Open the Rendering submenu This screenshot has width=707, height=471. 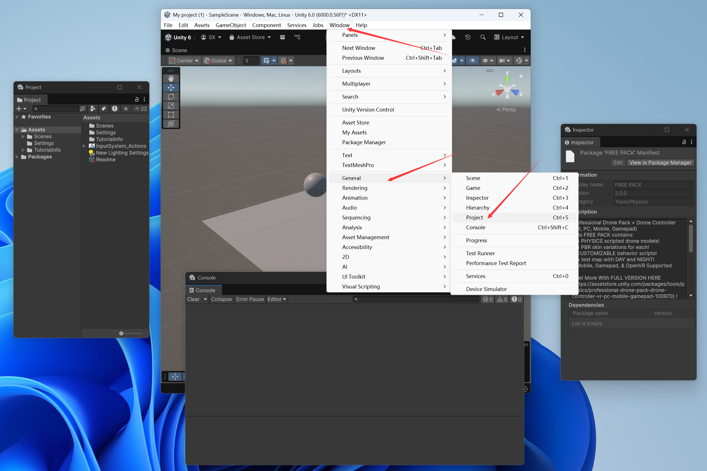coord(389,188)
